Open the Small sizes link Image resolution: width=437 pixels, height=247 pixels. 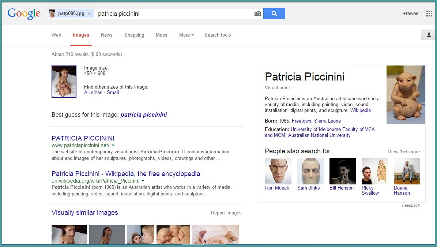113,93
